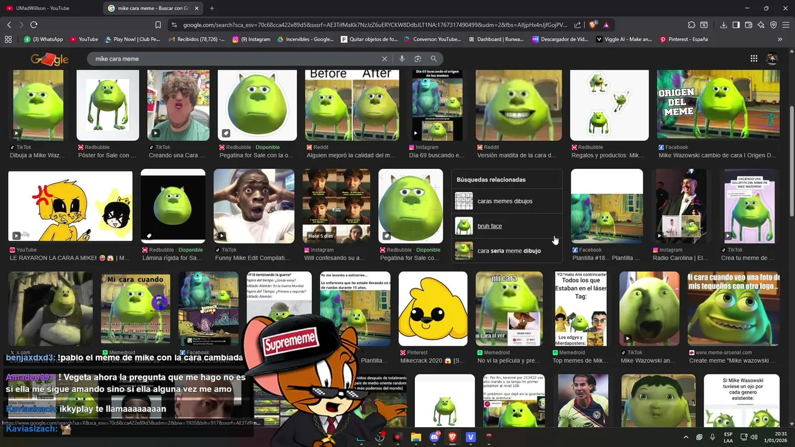Open the Google account avatar
The image size is (795, 447).
pyautogui.click(x=771, y=58)
